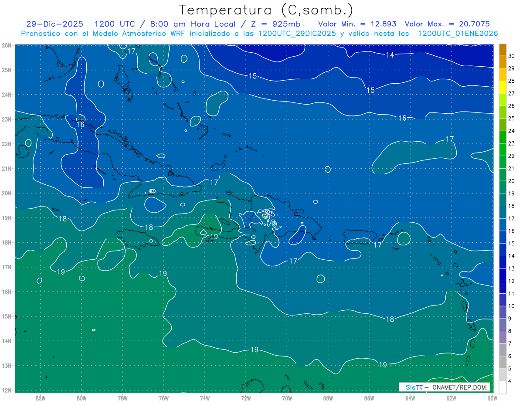Viewport: 523px width, 404px height.
Task: Click the '82W' longitude axis label
Action: (x=40, y=397)
